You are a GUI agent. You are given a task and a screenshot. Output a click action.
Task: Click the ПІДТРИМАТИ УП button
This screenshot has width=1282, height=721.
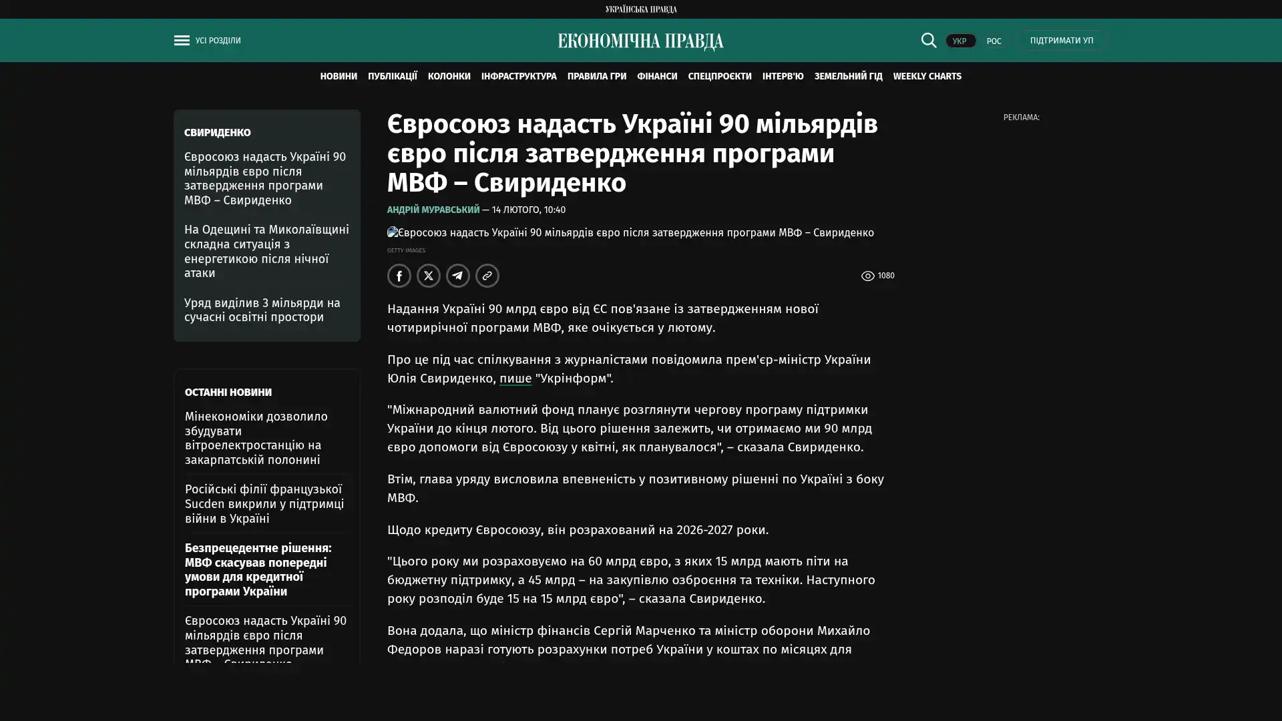pos(1061,41)
